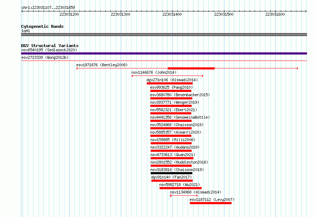The image size is (317, 217).
Task: Click the 223031600 ruler tick label
Action: click(x=275, y=14)
